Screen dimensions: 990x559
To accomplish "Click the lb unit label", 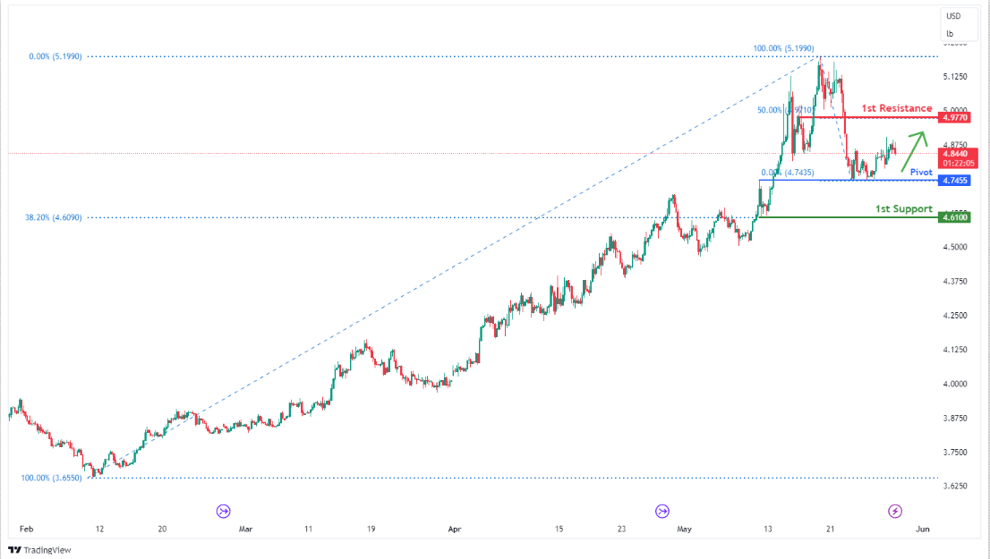I will coord(950,33).
